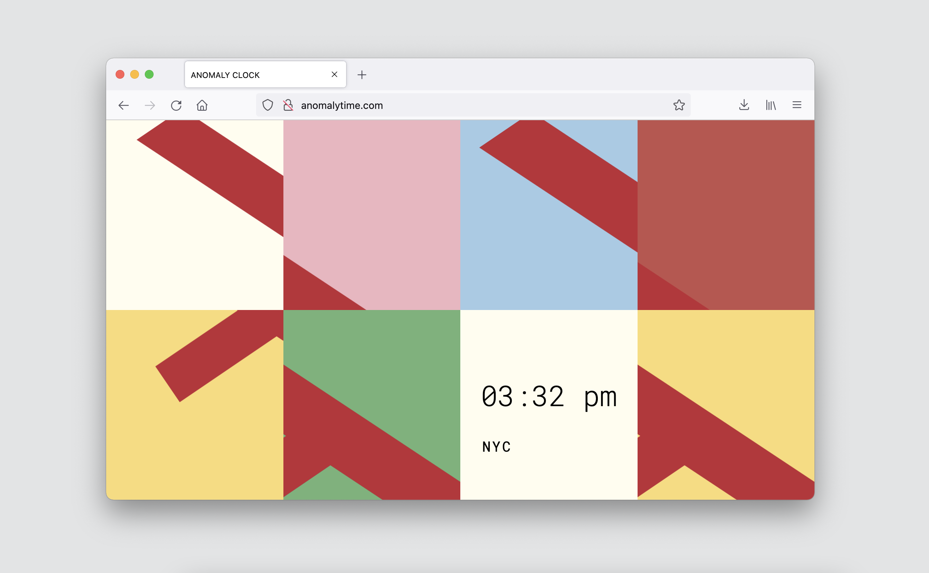This screenshot has width=929, height=573.
Task: Click the back navigation arrow
Action: tap(124, 105)
